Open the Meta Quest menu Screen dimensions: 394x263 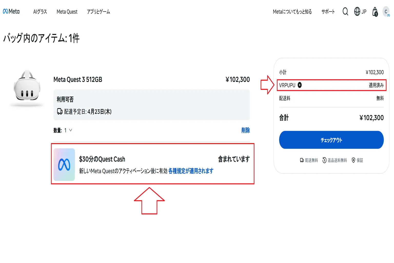tap(67, 12)
